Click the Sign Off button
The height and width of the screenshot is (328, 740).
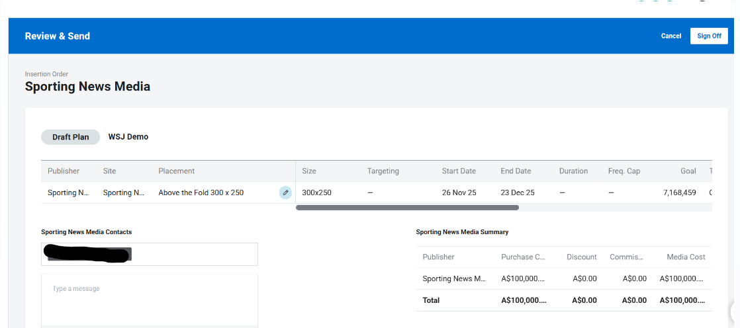709,36
